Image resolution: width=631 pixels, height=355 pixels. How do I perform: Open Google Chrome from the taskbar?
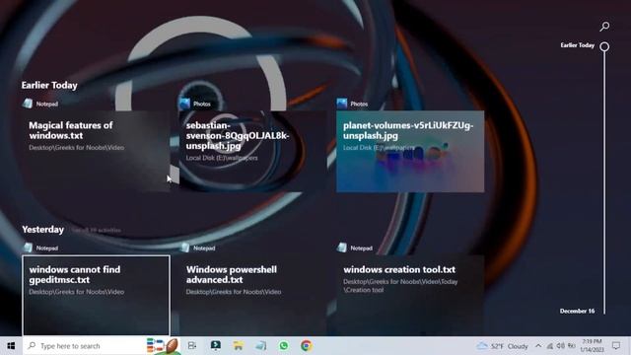coord(307,346)
